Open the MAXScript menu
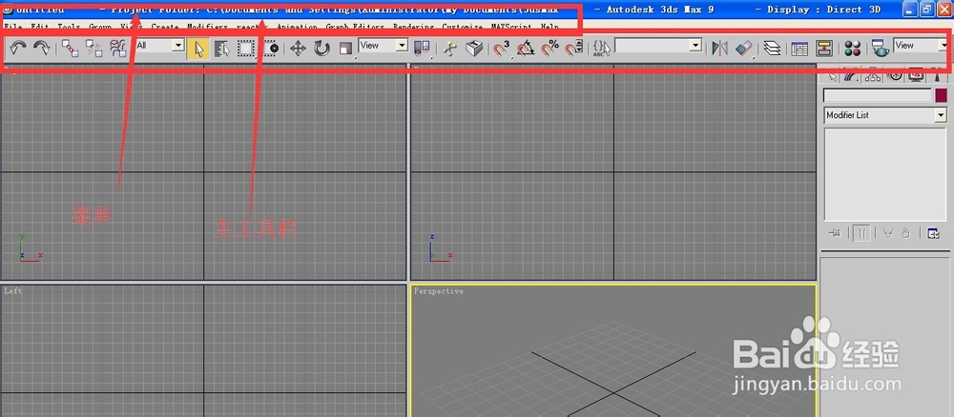The height and width of the screenshot is (417, 954). (x=511, y=28)
